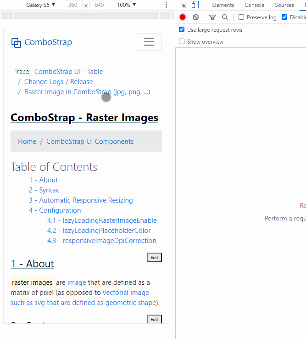Toggle the device toolbar icon
The image size is (306, 339).
195,5
